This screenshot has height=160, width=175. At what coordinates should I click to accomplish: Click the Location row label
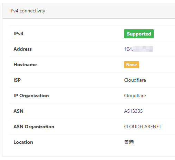[23, 142]
